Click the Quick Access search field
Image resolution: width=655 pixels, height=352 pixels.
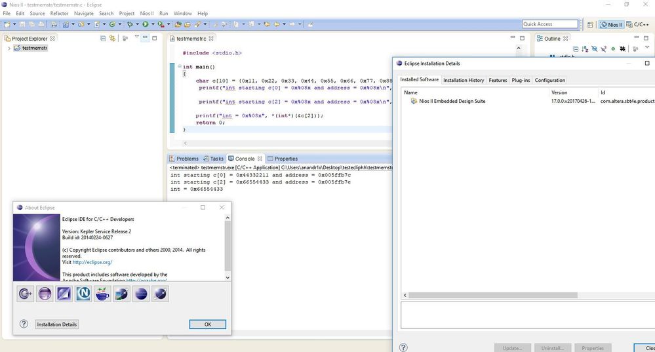(549, 24)
